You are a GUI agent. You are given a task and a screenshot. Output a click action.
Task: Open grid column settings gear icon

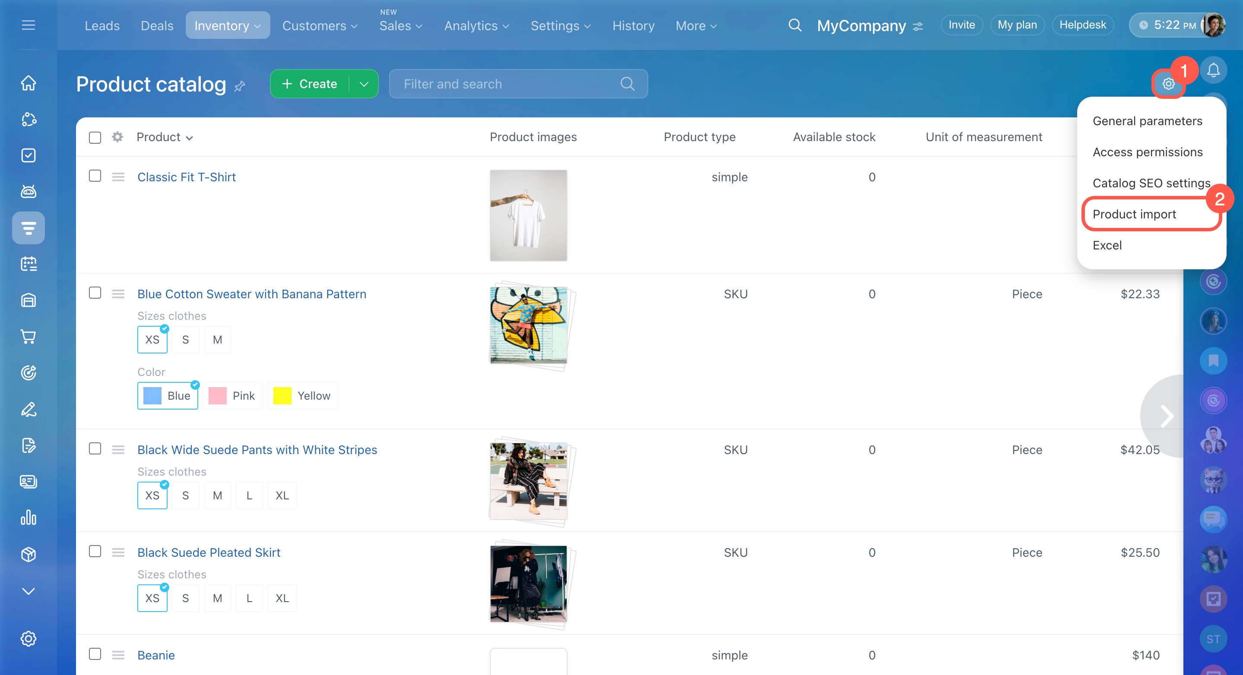(117, 137)
